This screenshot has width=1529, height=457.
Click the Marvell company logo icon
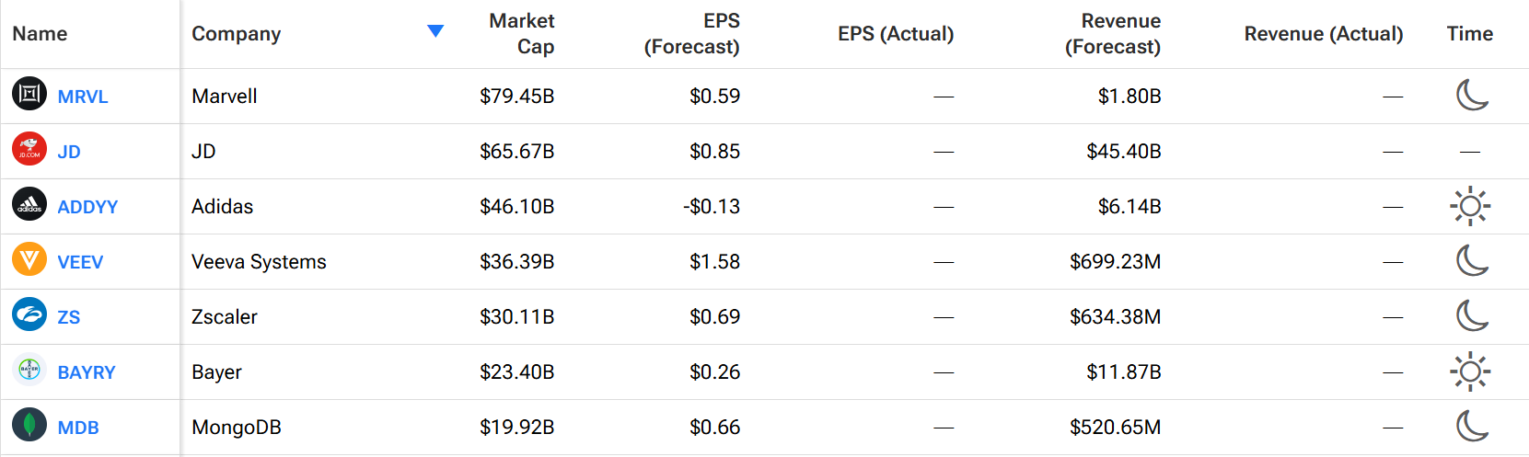29,94
